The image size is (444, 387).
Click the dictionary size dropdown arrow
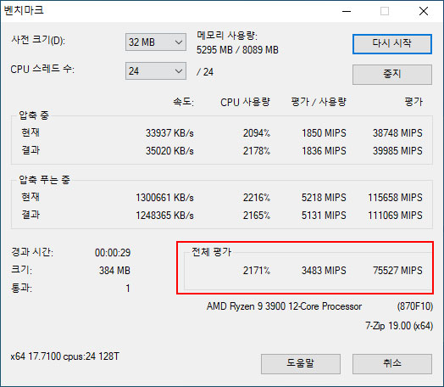[179, 42]
